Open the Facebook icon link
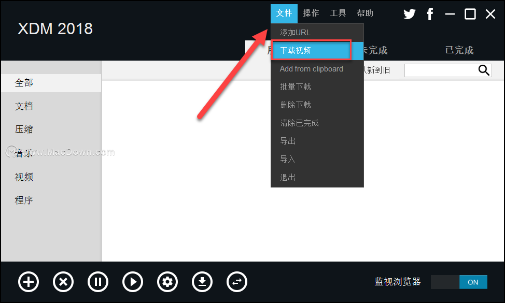This screenshot has height=303, width=505. click(430, 14)
